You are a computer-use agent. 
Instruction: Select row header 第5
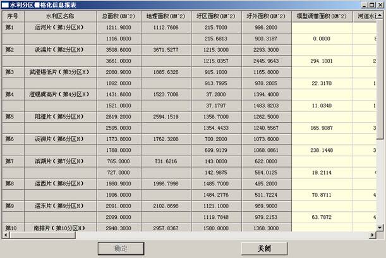pos(12,116)
